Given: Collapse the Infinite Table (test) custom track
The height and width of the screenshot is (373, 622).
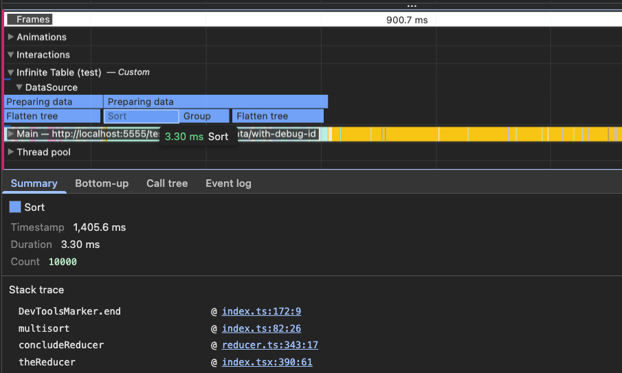Looking at the screenshot, I should tap(11, 73).
